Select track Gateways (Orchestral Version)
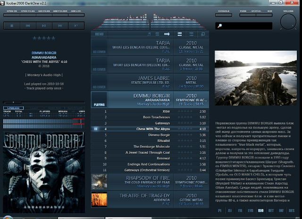 (x=150, y=170)
